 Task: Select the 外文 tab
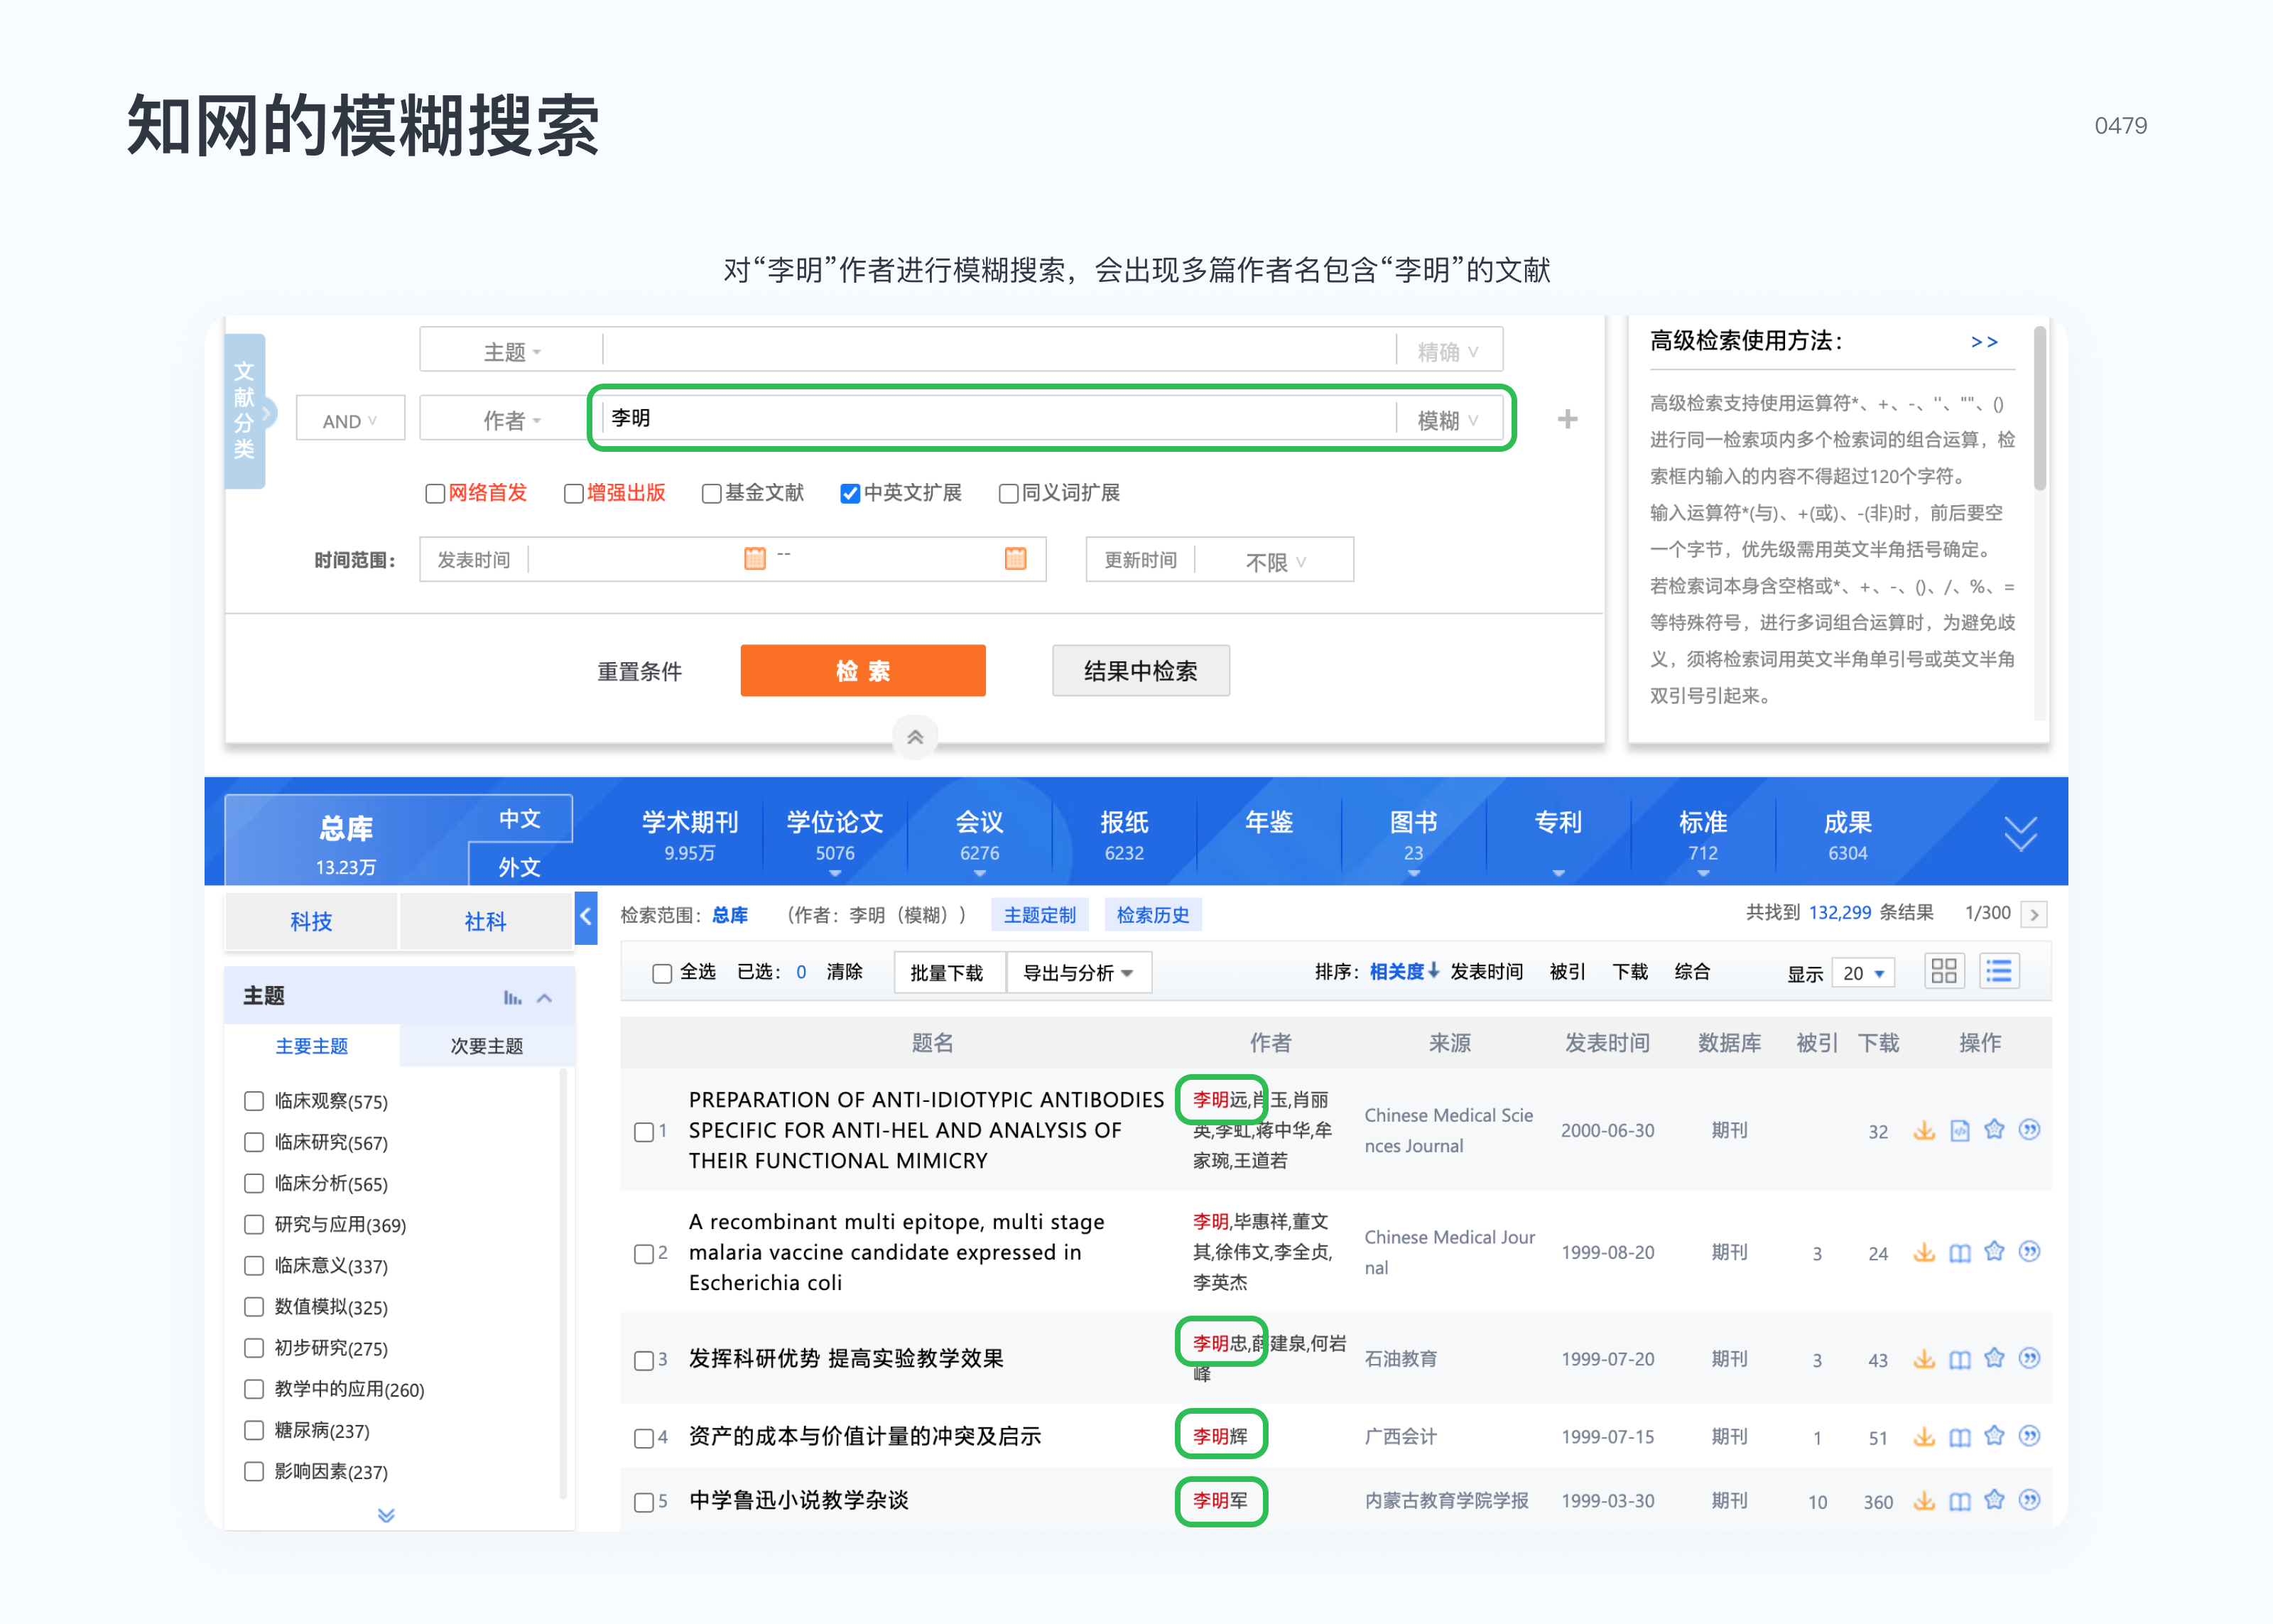click(520, 866)
